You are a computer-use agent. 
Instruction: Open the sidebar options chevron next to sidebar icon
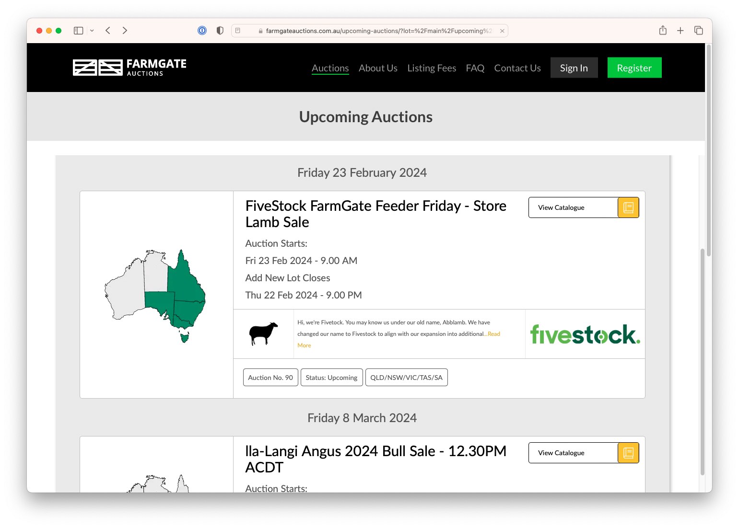tap(91, 30)
